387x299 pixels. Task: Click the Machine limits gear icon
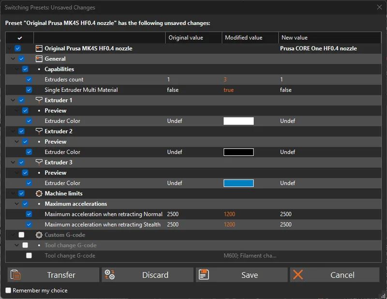pos(39,194)
